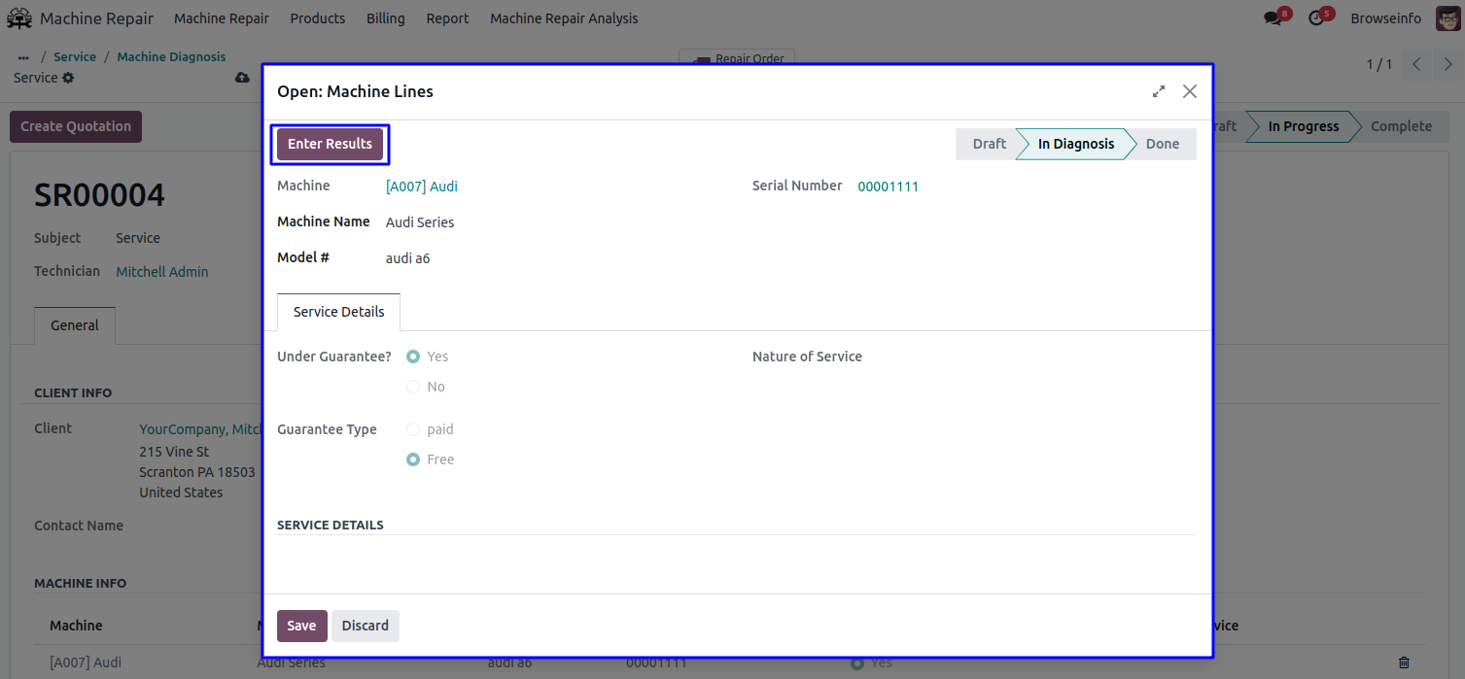
Task: Select Yes for Under Guarantee
Action: click(413, 356)
